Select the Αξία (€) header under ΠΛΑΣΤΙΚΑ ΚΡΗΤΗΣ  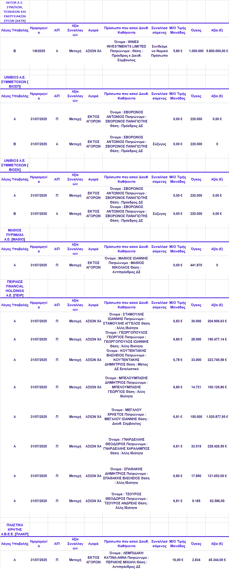[217, 544]
